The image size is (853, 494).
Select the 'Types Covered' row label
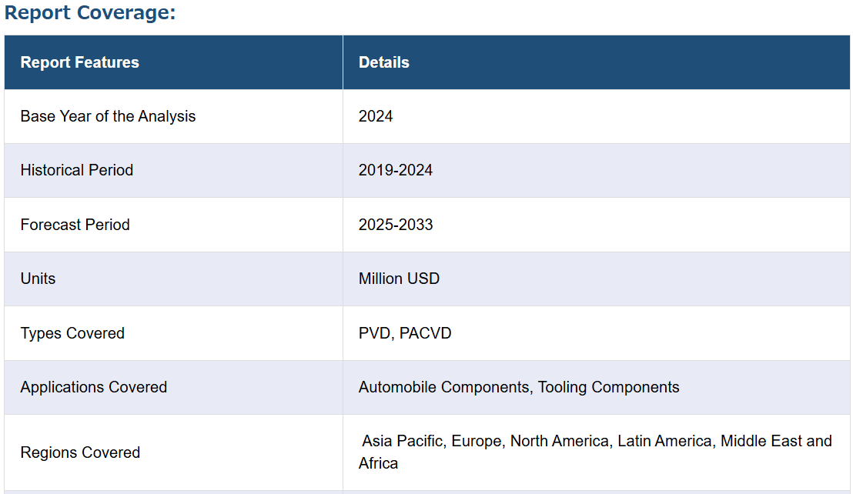coord(72,333)
